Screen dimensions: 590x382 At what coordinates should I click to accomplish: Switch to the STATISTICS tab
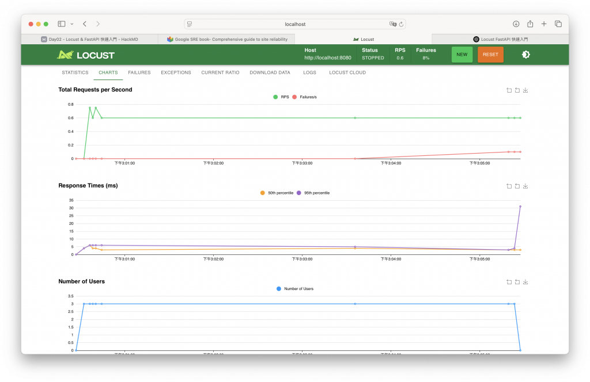pos(75,72)
